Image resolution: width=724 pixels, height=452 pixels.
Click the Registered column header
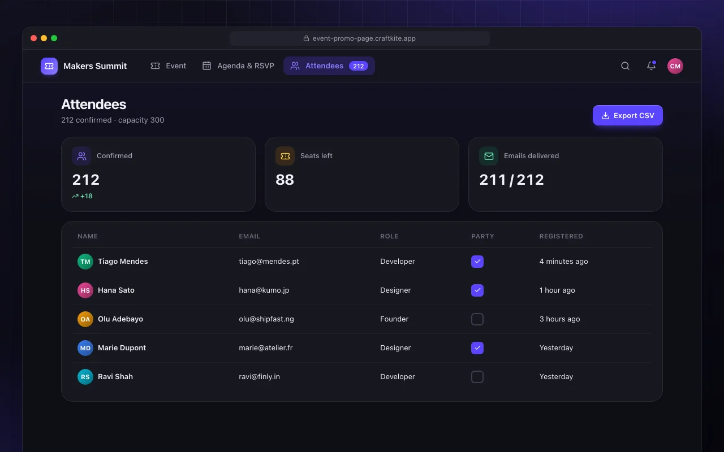[x=561, y=236]
